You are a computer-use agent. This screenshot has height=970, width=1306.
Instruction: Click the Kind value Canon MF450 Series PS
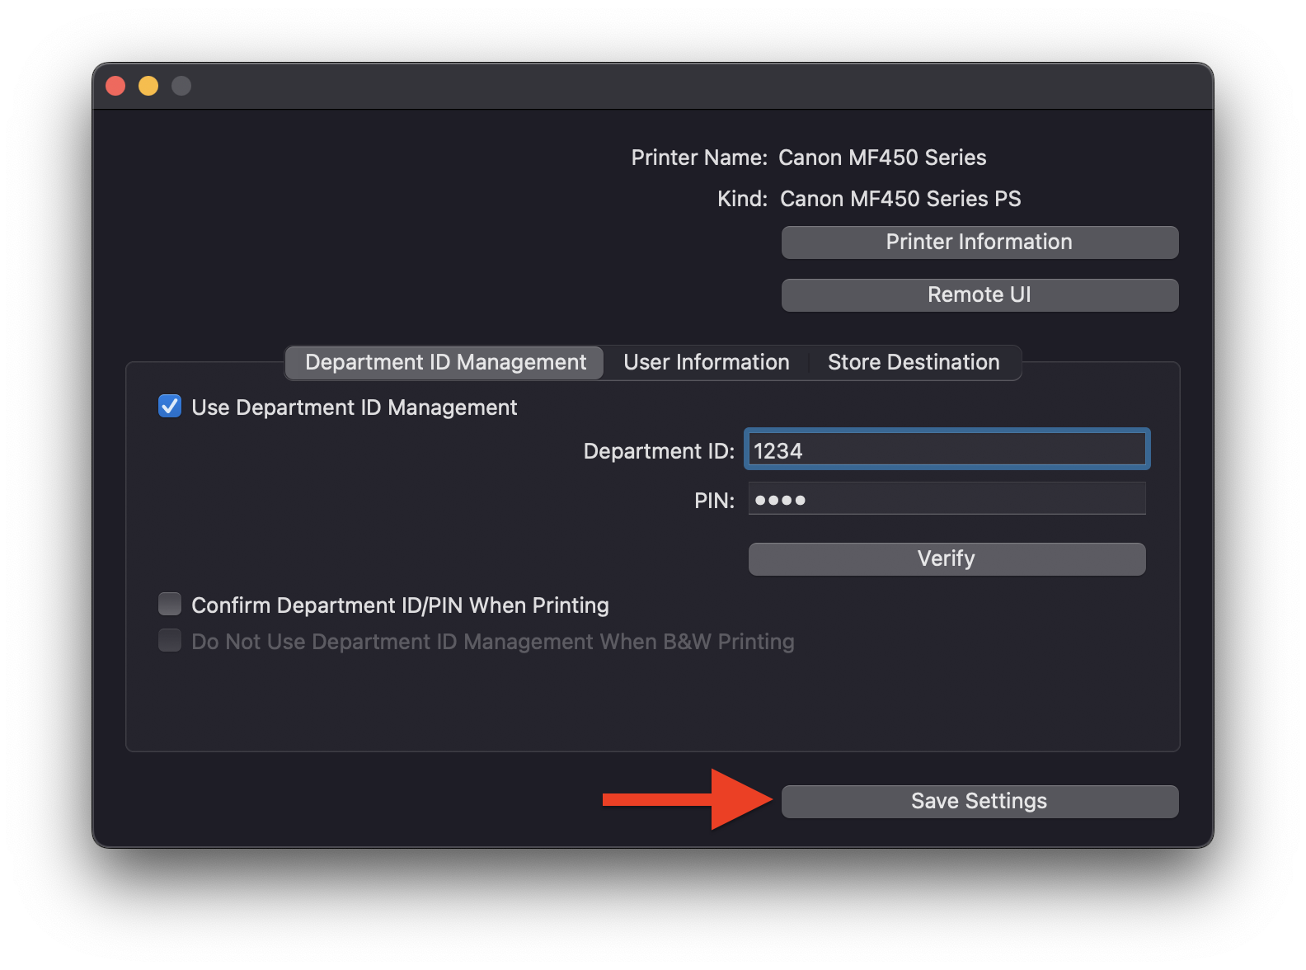[x=900, y=199]
